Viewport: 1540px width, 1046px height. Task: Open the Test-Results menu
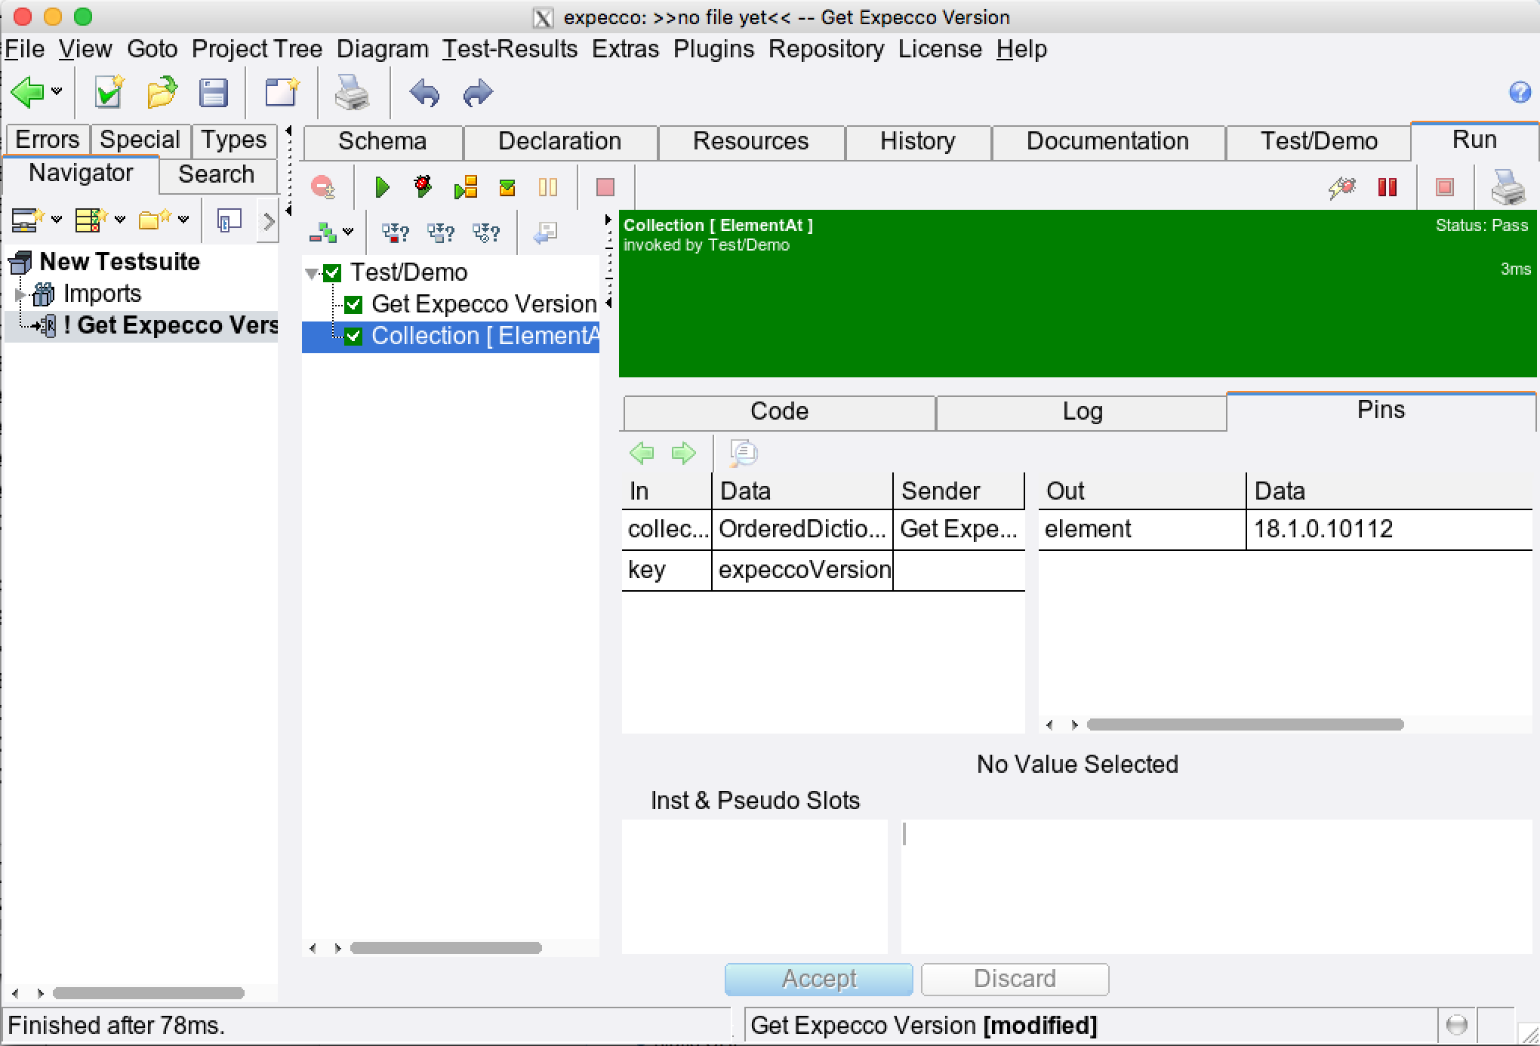pyautogui.click(x=510, y=49)
